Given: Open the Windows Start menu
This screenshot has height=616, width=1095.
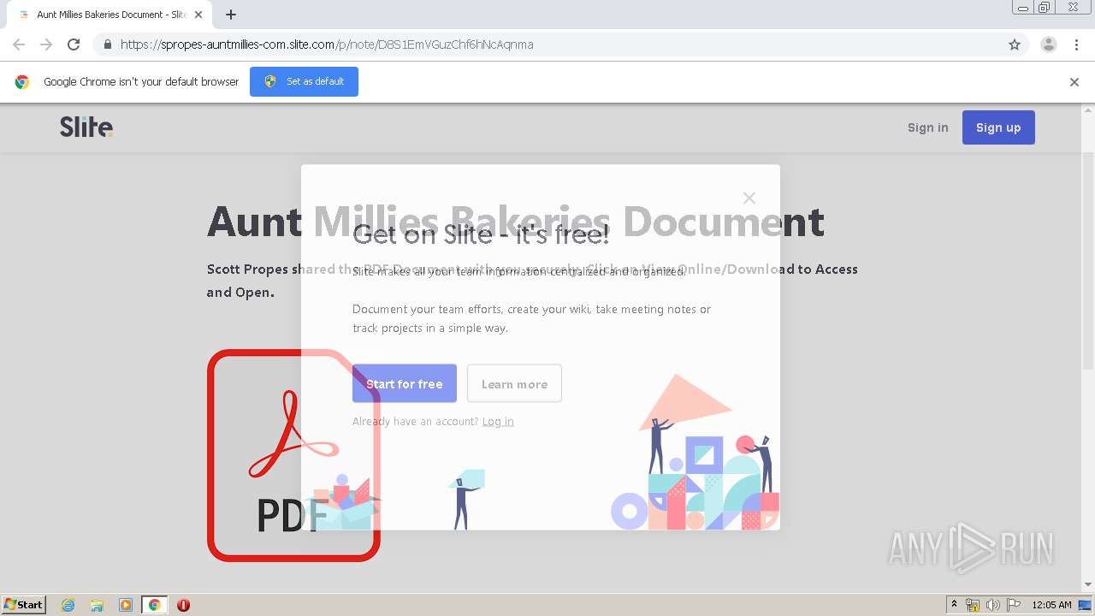Looking at the screenshot, I should click(x=24, y=604).
